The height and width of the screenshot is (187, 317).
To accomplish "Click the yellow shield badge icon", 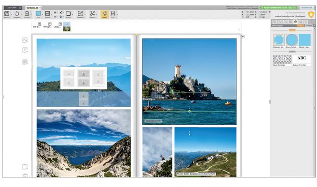I will point(311,14).
